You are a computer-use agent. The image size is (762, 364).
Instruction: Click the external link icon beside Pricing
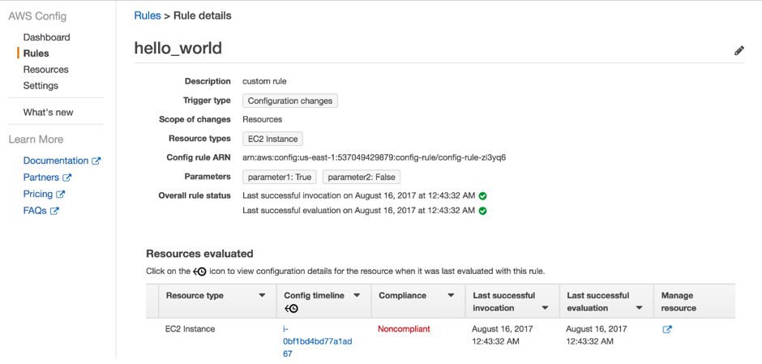click(60, 195)
